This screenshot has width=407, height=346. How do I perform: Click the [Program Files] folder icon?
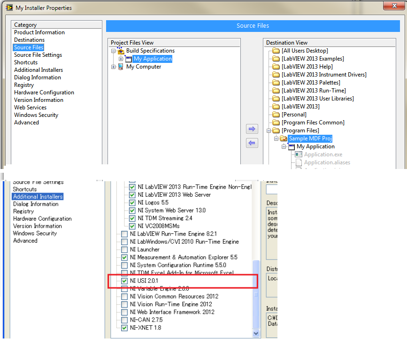[276, 131]
